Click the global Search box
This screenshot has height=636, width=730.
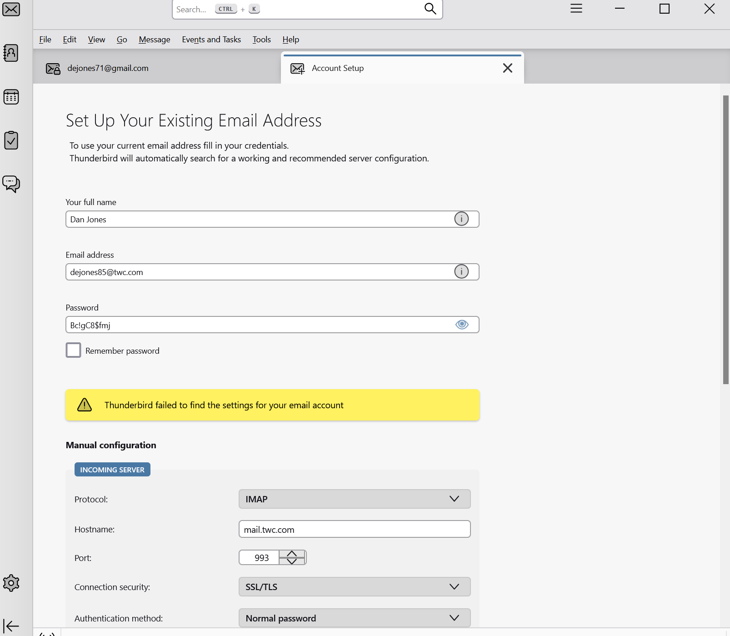[x=307, y=9]
